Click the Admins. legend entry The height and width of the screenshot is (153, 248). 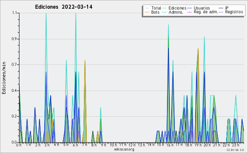point(176,12)
